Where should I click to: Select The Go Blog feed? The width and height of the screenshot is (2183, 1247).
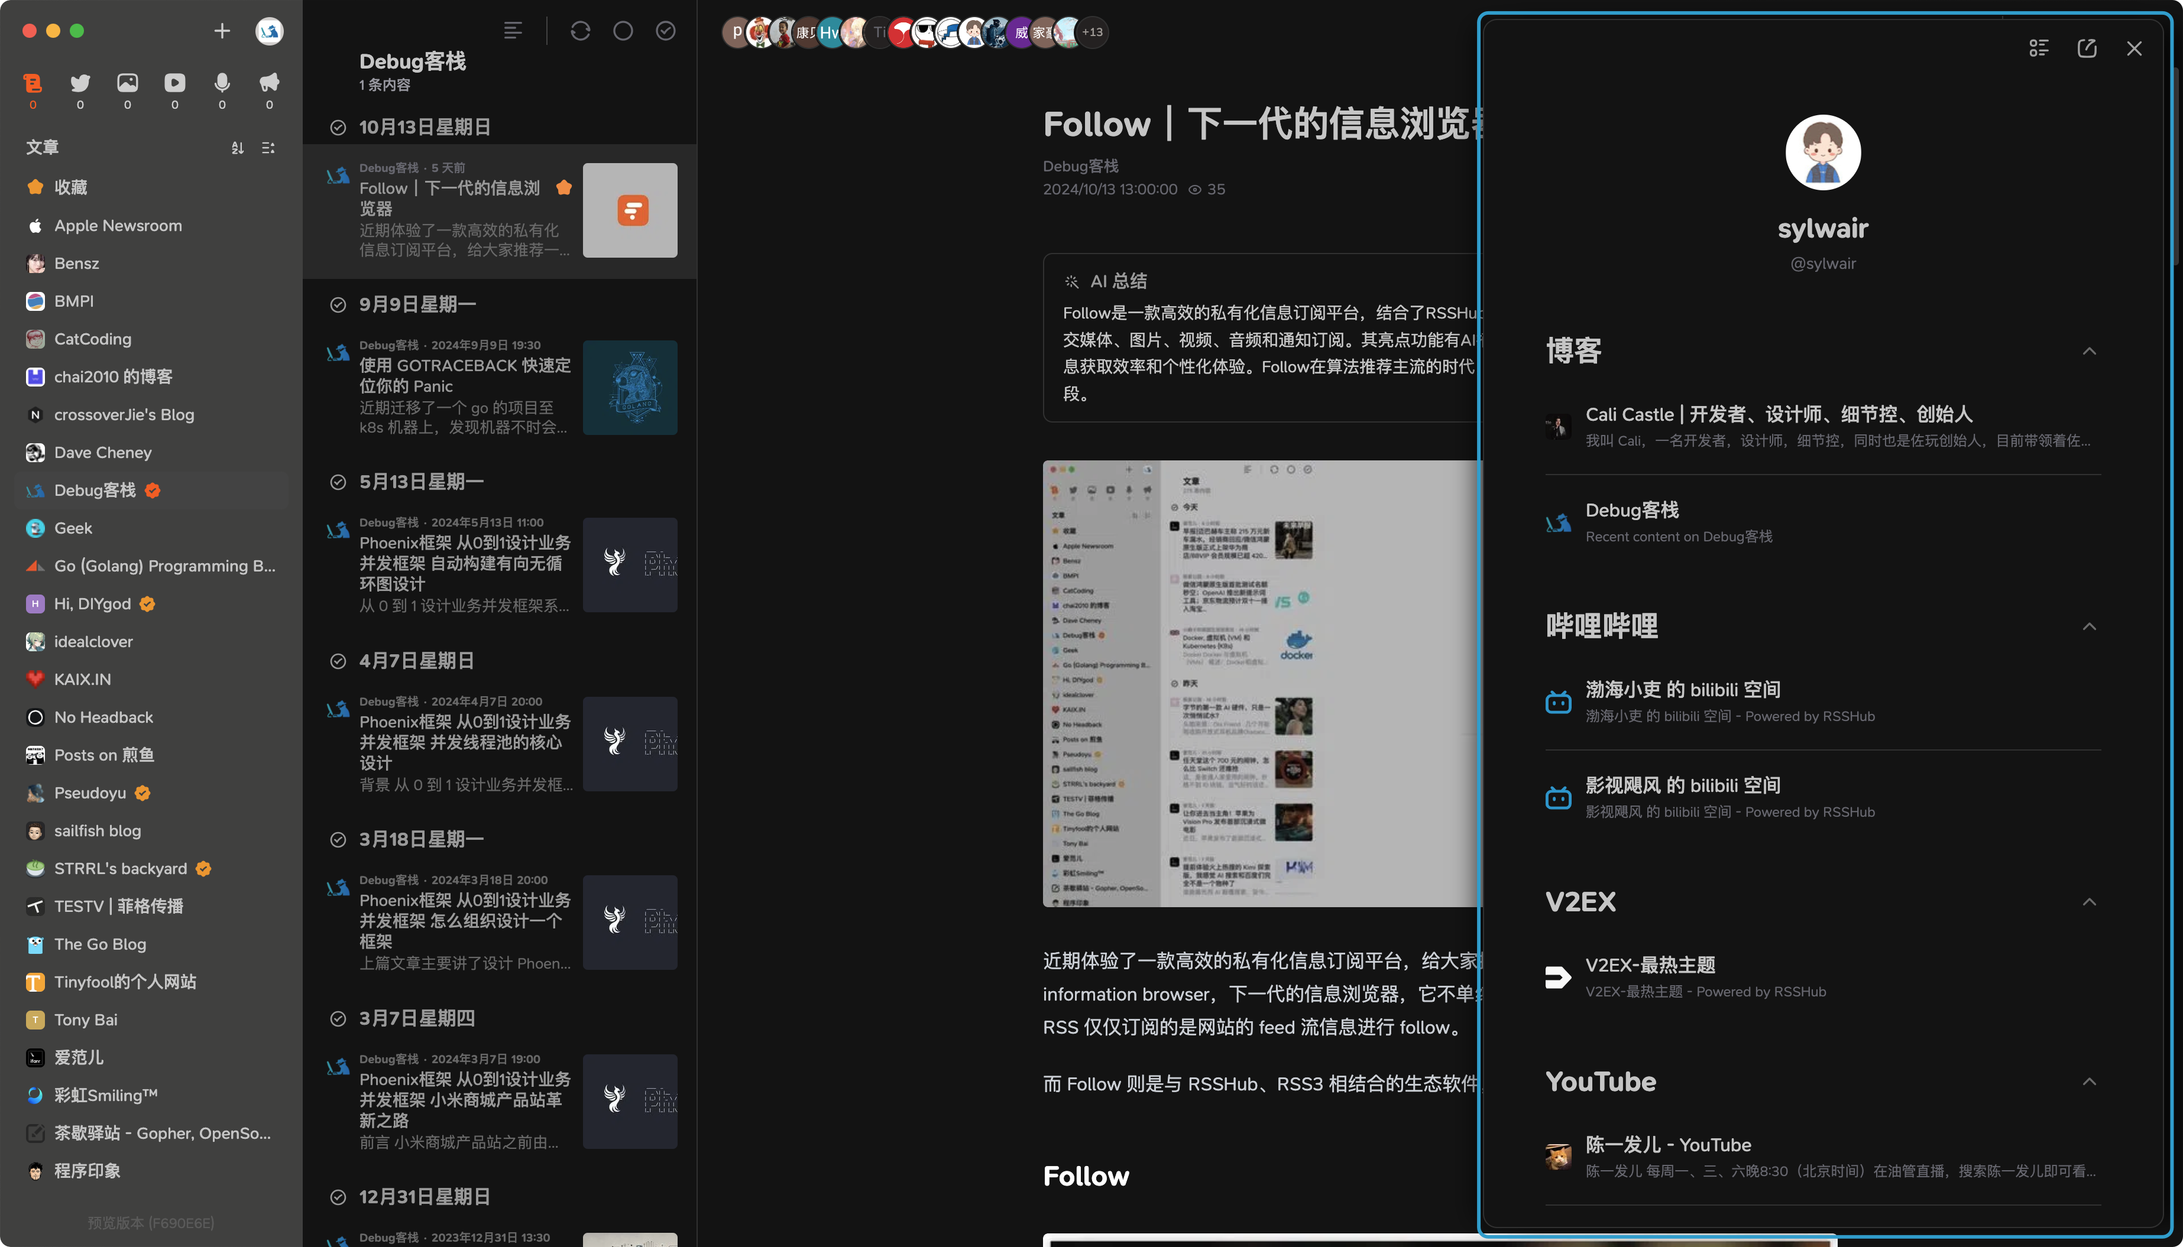(101, 944)
